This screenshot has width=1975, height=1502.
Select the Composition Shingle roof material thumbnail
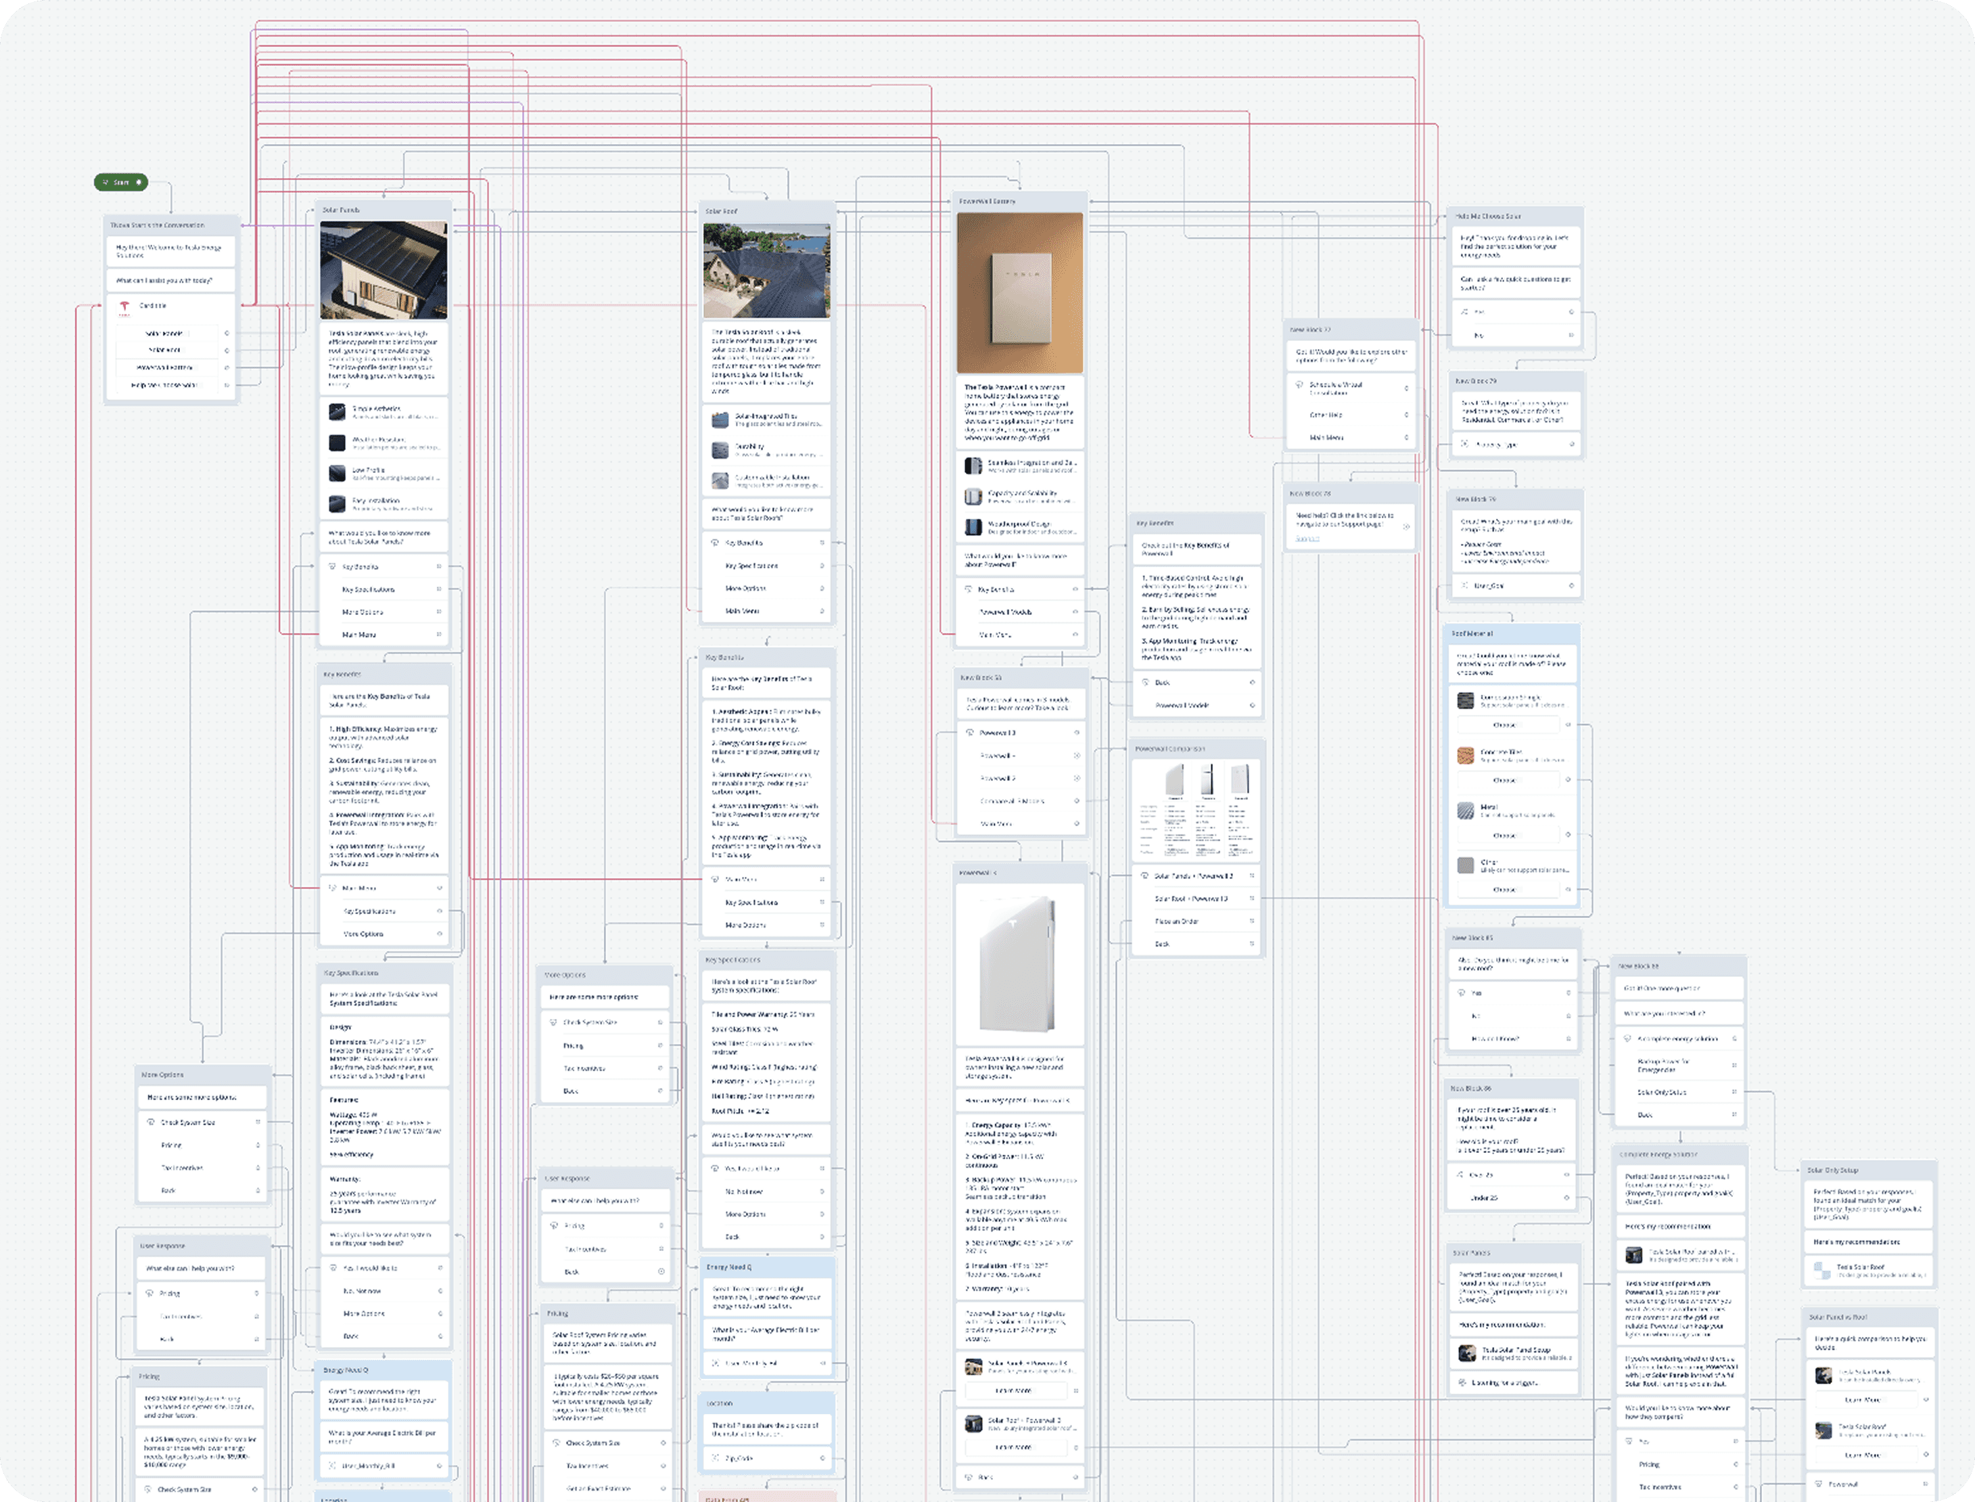[x=1466, y=700]
